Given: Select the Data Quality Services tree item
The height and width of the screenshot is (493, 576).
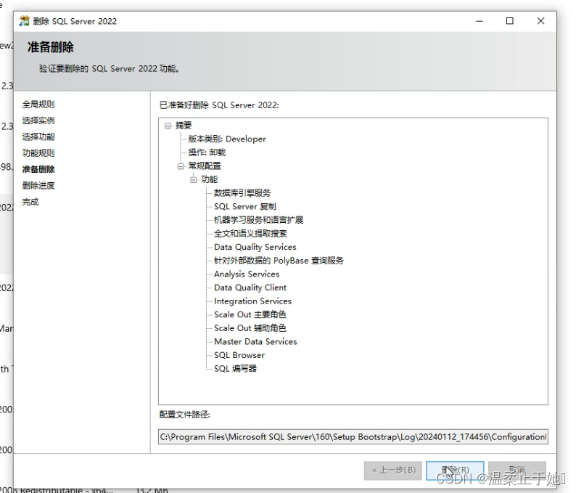Looking at the screenshot, I should pos(255,247).
